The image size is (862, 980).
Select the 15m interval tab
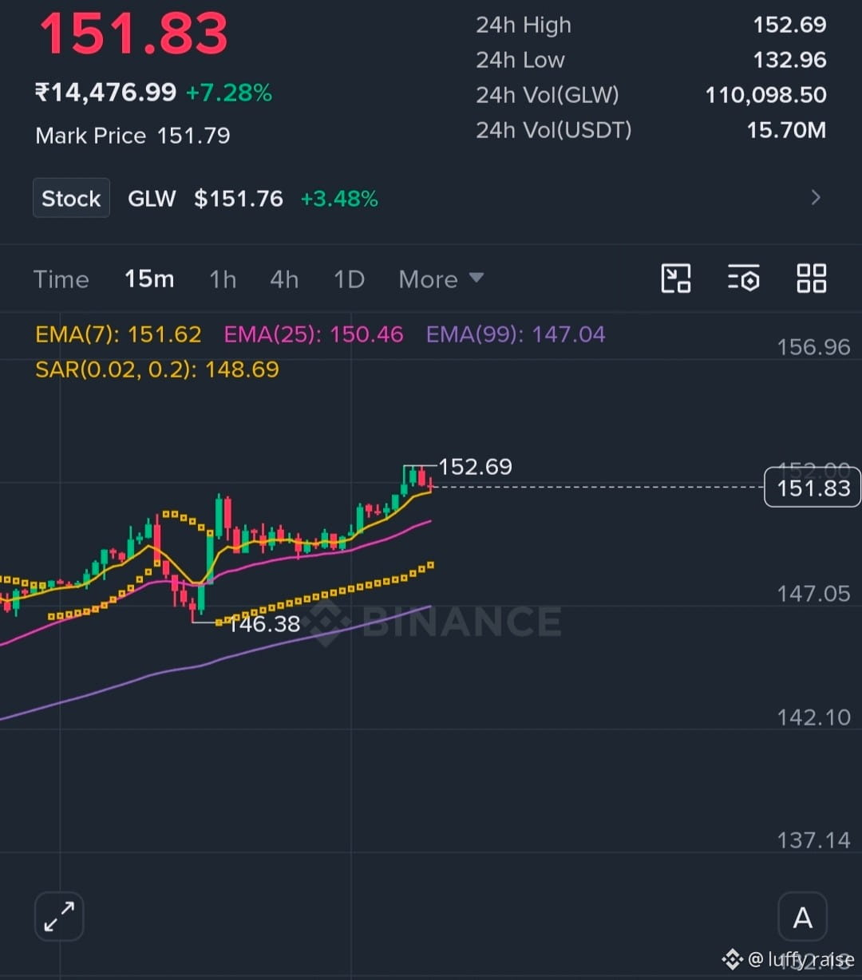tap(149, 279)
